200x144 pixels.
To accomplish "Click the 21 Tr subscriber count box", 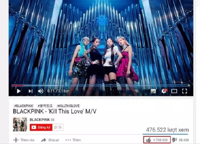I will coord(58,127).
